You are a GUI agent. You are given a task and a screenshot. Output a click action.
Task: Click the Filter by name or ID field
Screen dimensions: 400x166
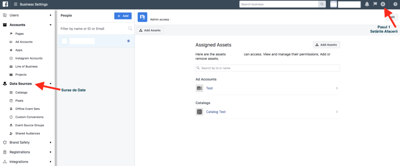(93, 29)
